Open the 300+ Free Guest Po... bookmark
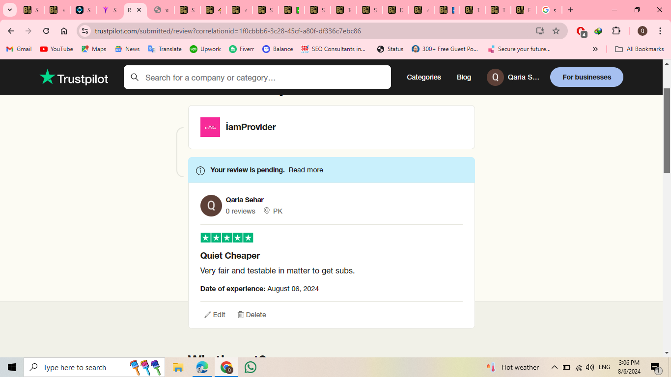Image resolution: width=671 pixels, height=377 pixels. click(x=445, y=49)
